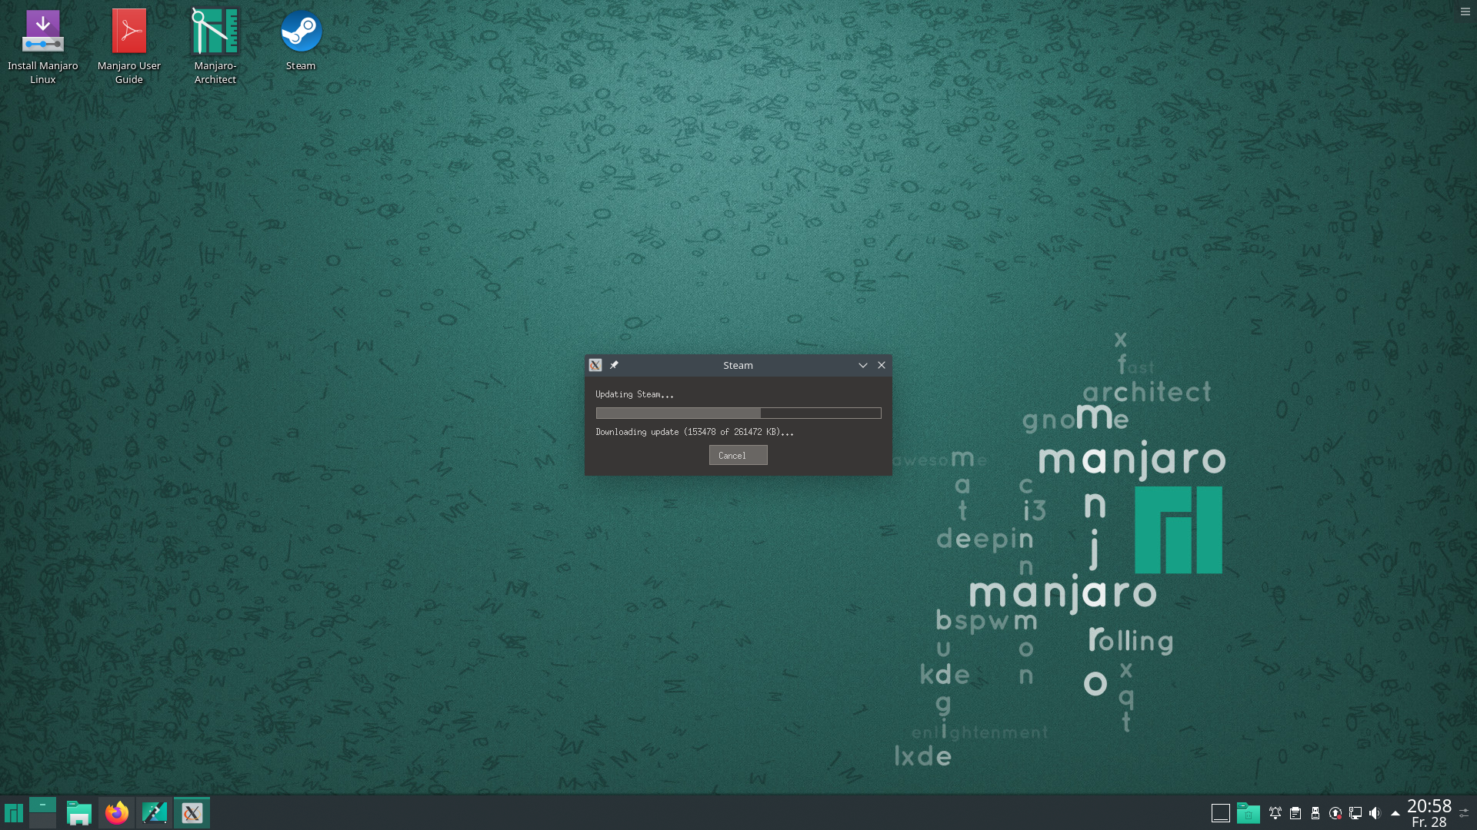Open the removable devices tray icon
Image resolution: width=1477 pixels, height=830 pixels.
pyautogui.click(x=1315, y=813)
